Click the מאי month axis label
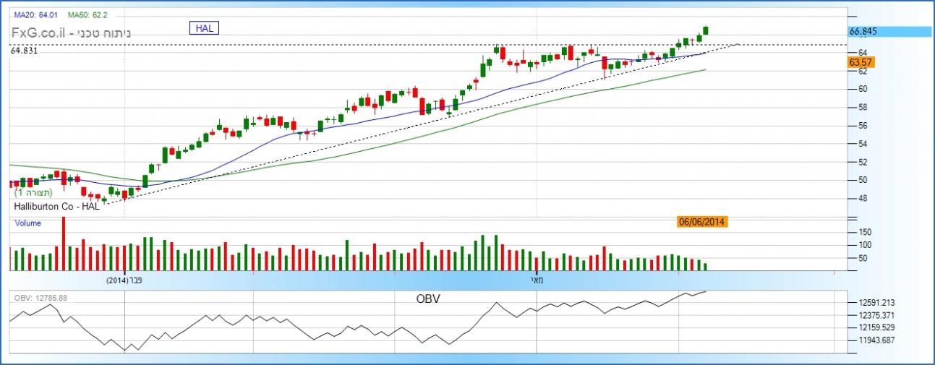 (x=535, y=280)
